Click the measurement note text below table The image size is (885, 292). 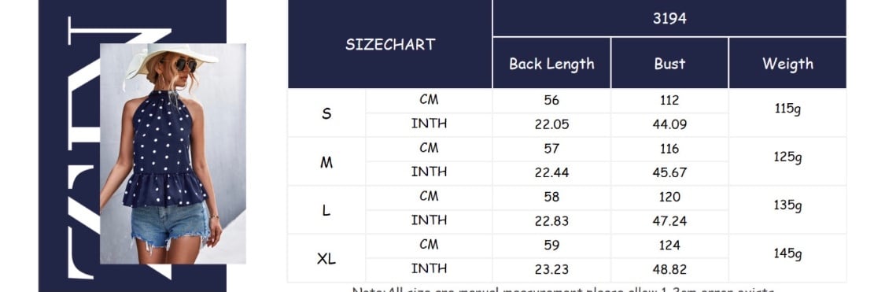click(x=564, y=289)
